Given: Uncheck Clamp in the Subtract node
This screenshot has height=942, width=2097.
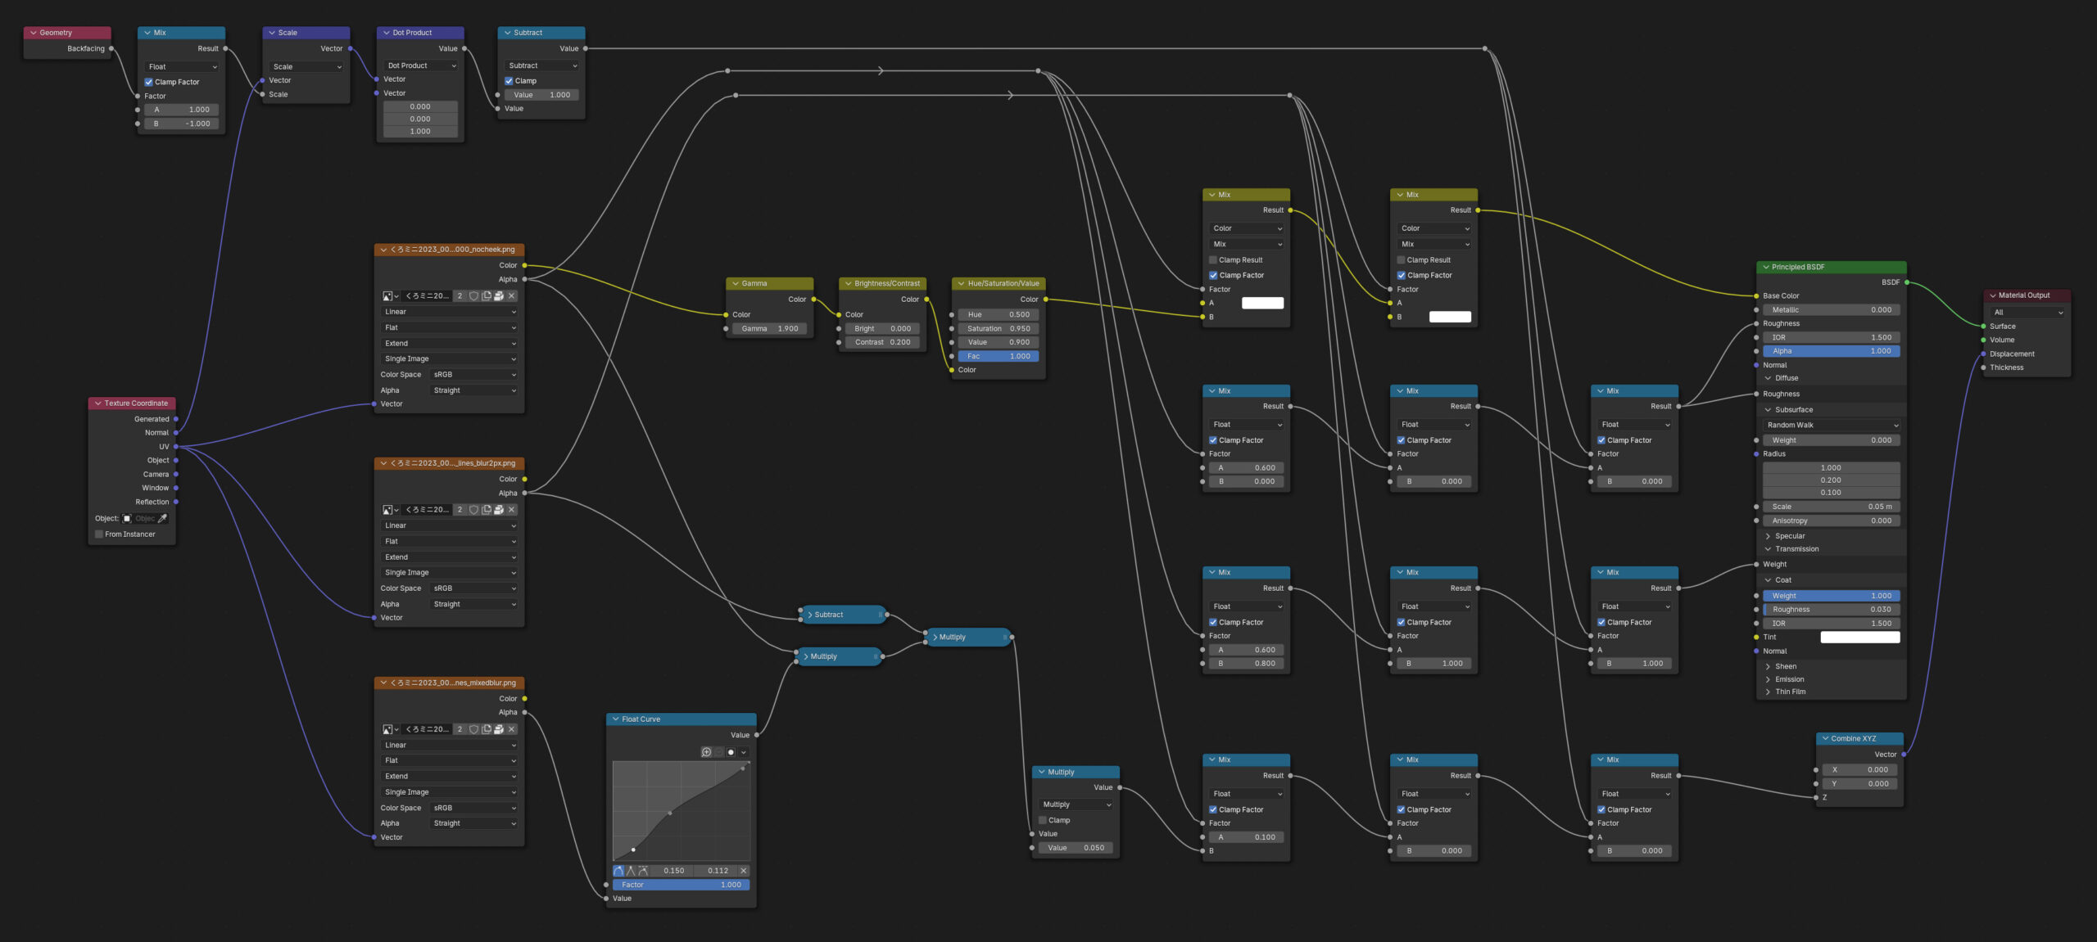Looking at the screenshot, I should pyautogui.click(x=509, y=81).
